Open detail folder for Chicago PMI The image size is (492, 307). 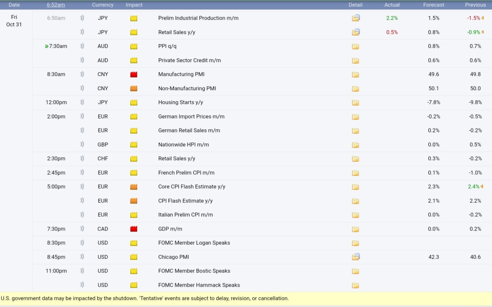coord(356,257)
